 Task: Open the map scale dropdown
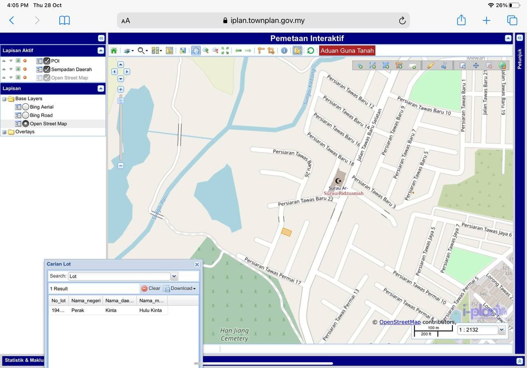501,330
